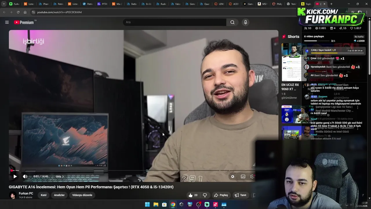
Task: Play the video with the play button
Action: 15,176
